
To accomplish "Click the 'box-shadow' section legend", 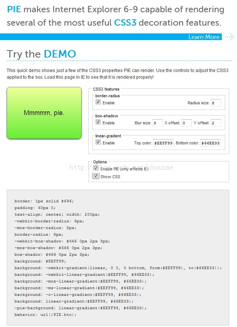I will [106, 116].
